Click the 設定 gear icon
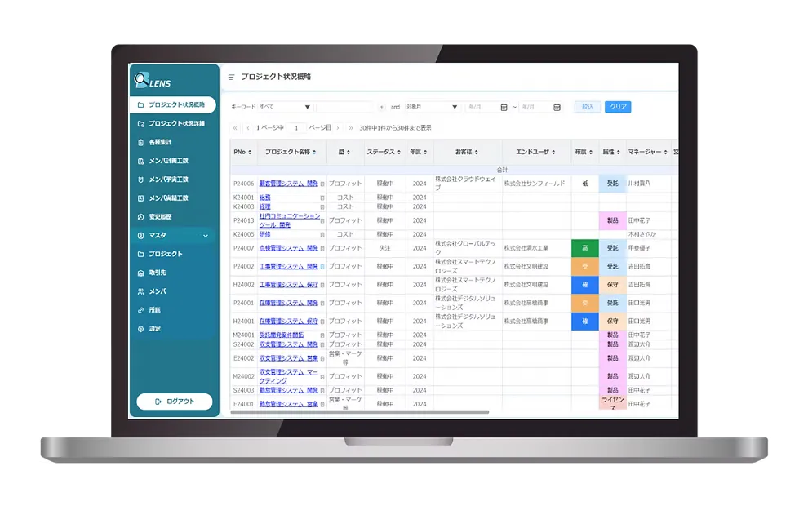 point(140,329)
